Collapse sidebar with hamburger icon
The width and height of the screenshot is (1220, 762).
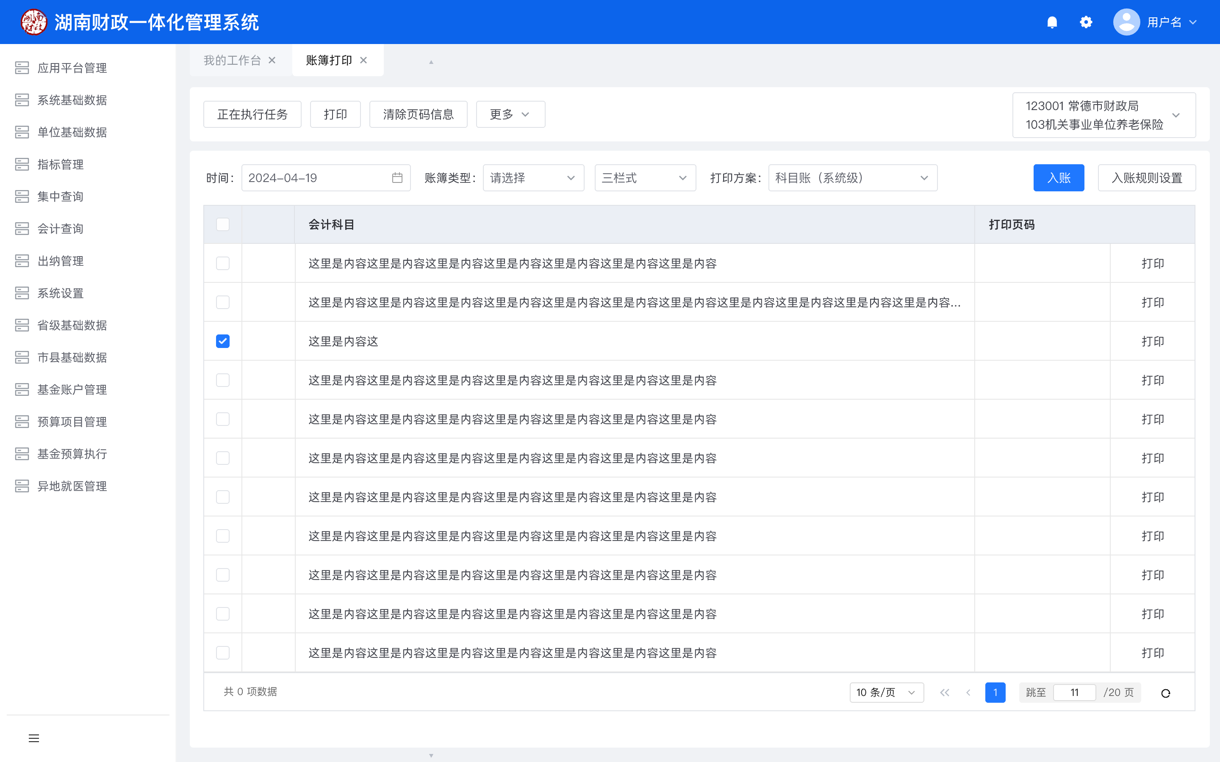34,738
